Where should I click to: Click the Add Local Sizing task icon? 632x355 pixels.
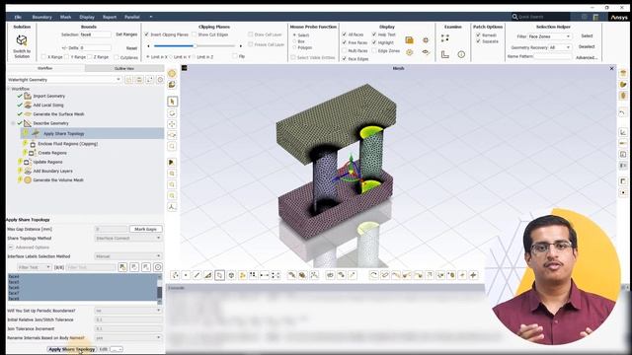[28, 106]
